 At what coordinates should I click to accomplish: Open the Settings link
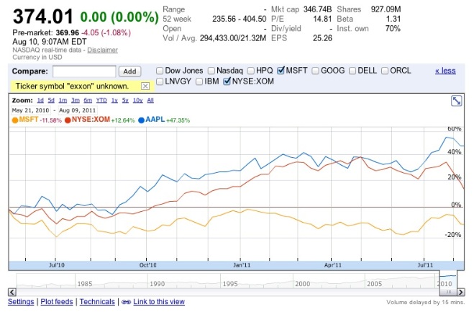20,302
